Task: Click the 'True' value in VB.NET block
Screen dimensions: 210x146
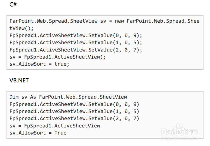Action: [61, 133]
